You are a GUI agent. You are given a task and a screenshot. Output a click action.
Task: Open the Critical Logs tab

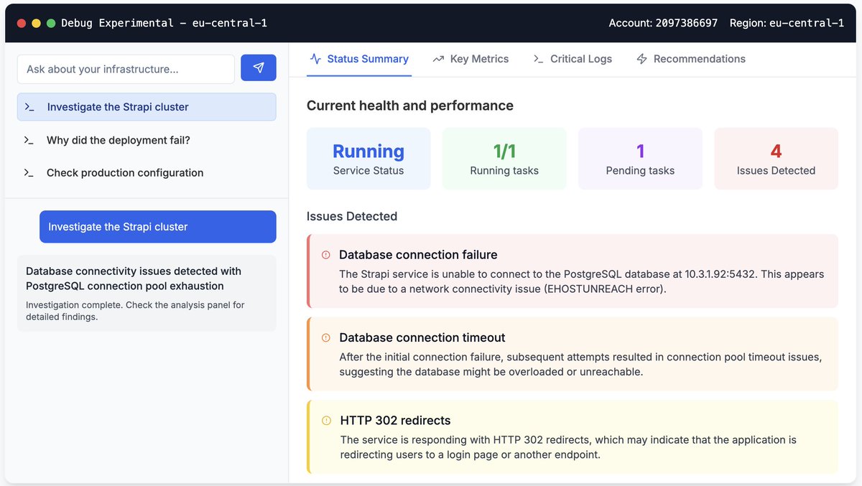[x=582, y=59]
